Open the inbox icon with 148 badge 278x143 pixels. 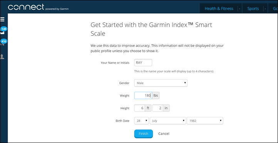pos(3,31)
